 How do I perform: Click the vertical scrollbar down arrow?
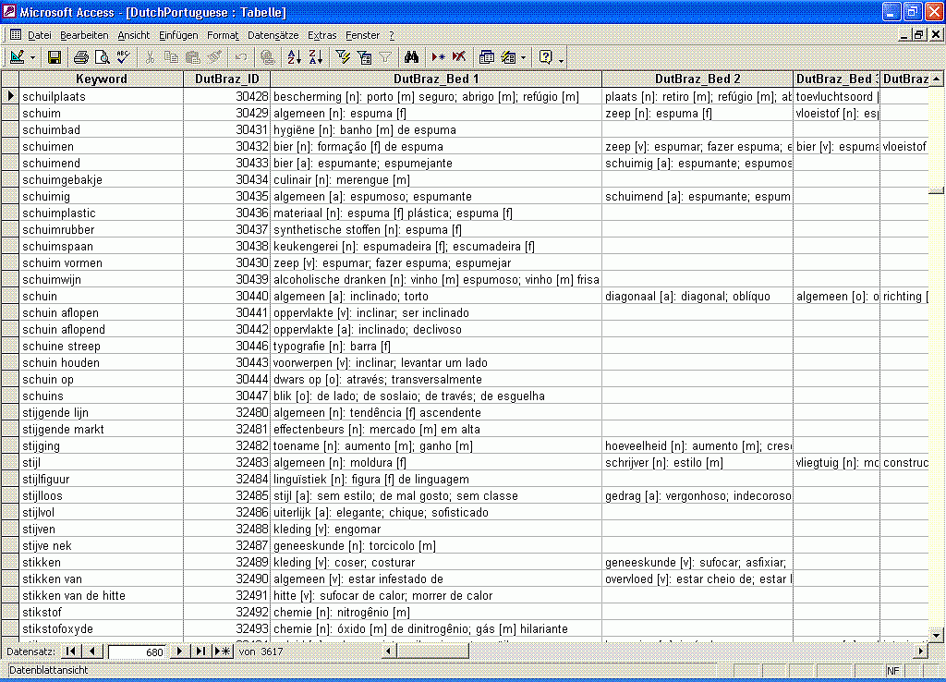click(x=937, y=634)
